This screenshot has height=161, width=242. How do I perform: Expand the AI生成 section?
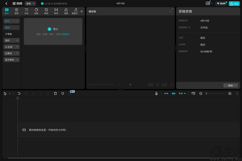[x=12, y=47]
